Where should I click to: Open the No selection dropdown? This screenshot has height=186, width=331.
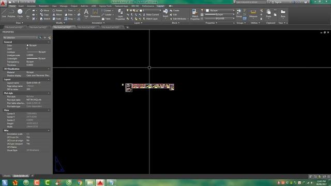pos(20,38)
